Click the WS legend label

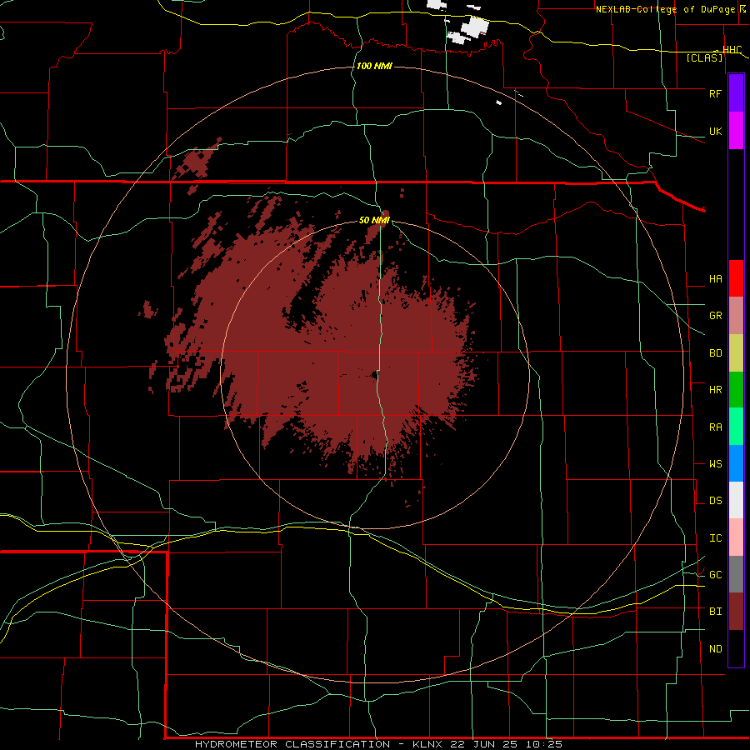(x=715, y=464)
